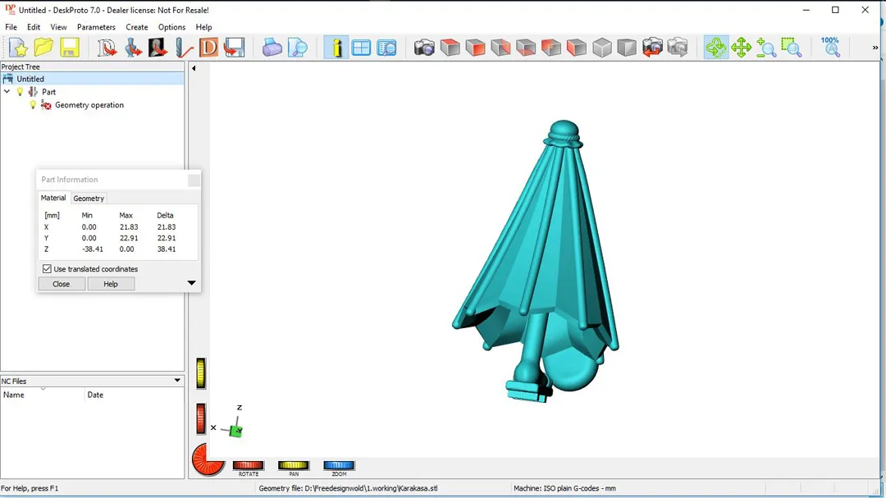Viewport: 886px width, 498px height.
Task: Select the Geometry operation tree item
Action: (x=89, y=105)
